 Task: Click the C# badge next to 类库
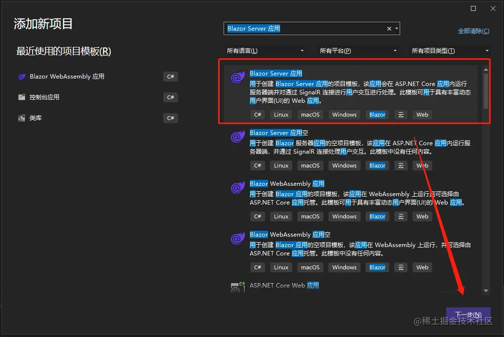coord(170,118)
